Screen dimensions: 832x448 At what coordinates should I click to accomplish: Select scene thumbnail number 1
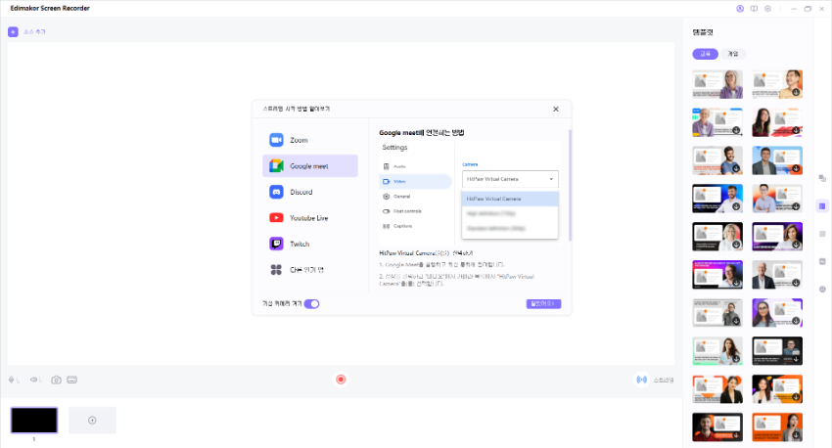tap(34, 420)
